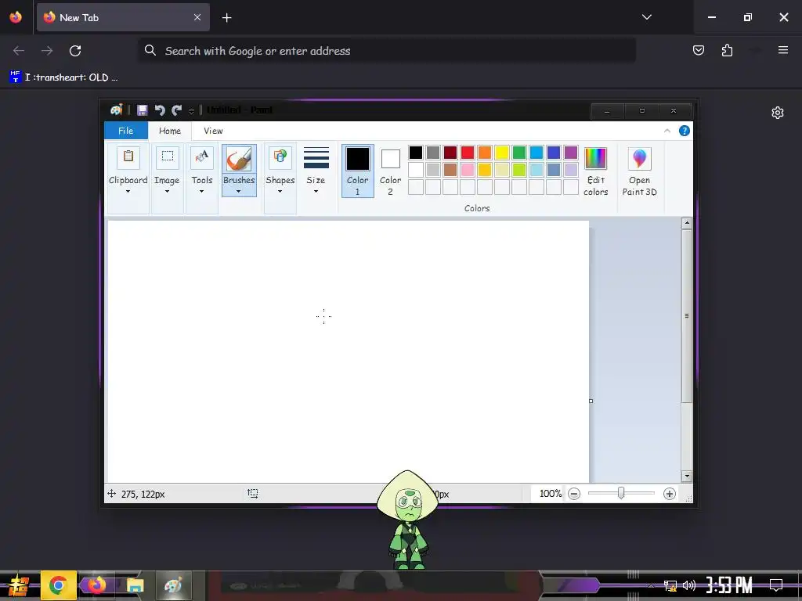Open Paint Help with the question mark icon
Viewport: 802px width, 601px height.
click(x=685, y=131)
